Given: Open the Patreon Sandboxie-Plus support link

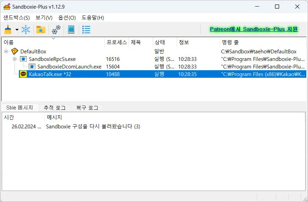Looking at the screenshot, I should [254, 29].
